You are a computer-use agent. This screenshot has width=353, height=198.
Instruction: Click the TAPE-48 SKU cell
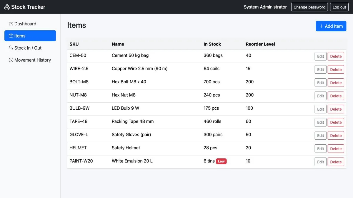pos(79,121)
